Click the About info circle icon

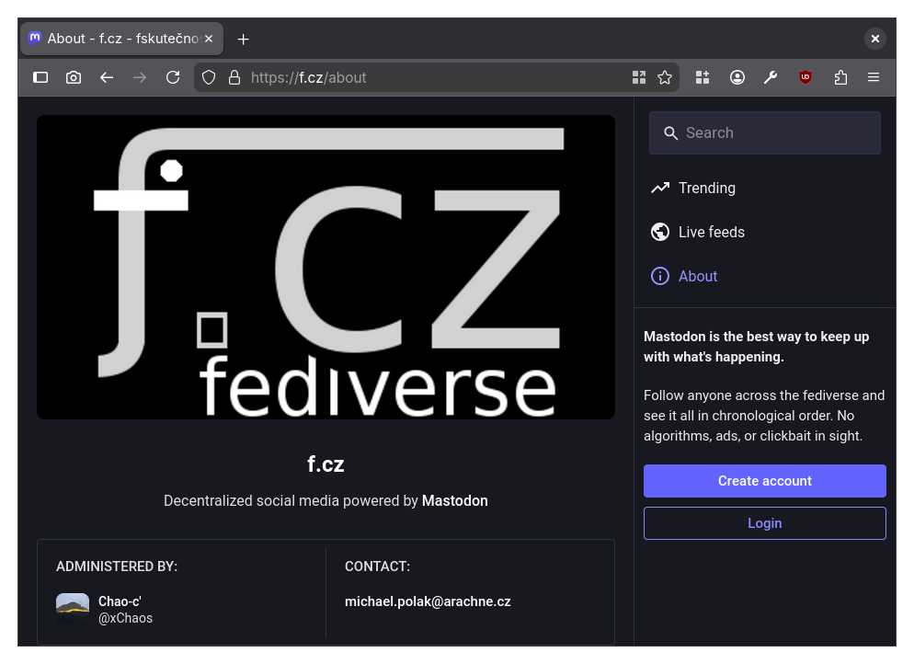[x=660, y=276]
